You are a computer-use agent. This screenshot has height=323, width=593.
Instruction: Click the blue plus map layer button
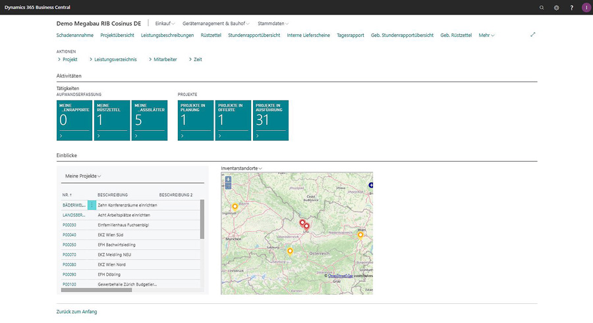pos(370,185)
